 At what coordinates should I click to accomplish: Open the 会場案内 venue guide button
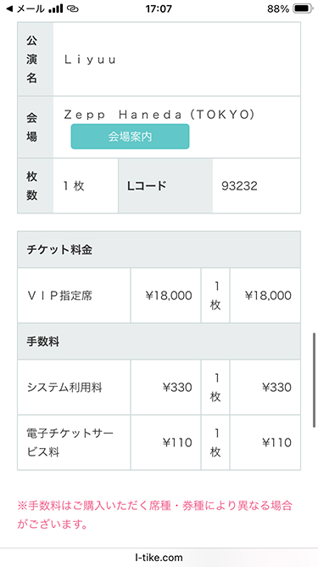[x=130, y=136]
